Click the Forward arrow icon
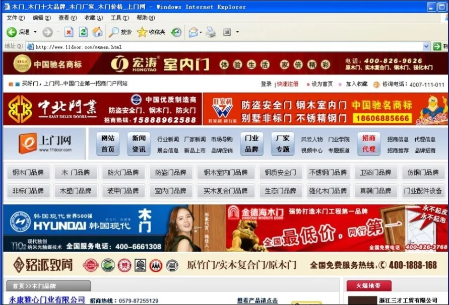 coord(47,32)
